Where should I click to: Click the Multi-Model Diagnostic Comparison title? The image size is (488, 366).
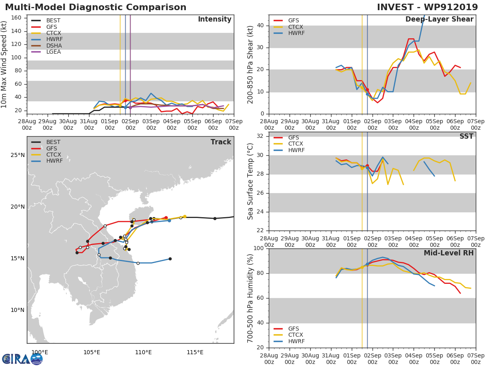(x=96, y=7)
